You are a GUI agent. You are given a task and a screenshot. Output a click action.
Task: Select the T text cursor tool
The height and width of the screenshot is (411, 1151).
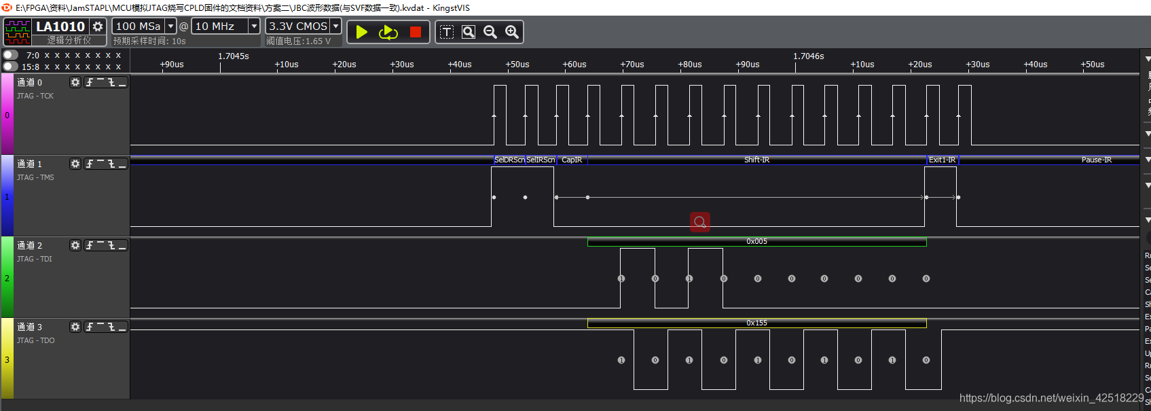coord(447,32)
